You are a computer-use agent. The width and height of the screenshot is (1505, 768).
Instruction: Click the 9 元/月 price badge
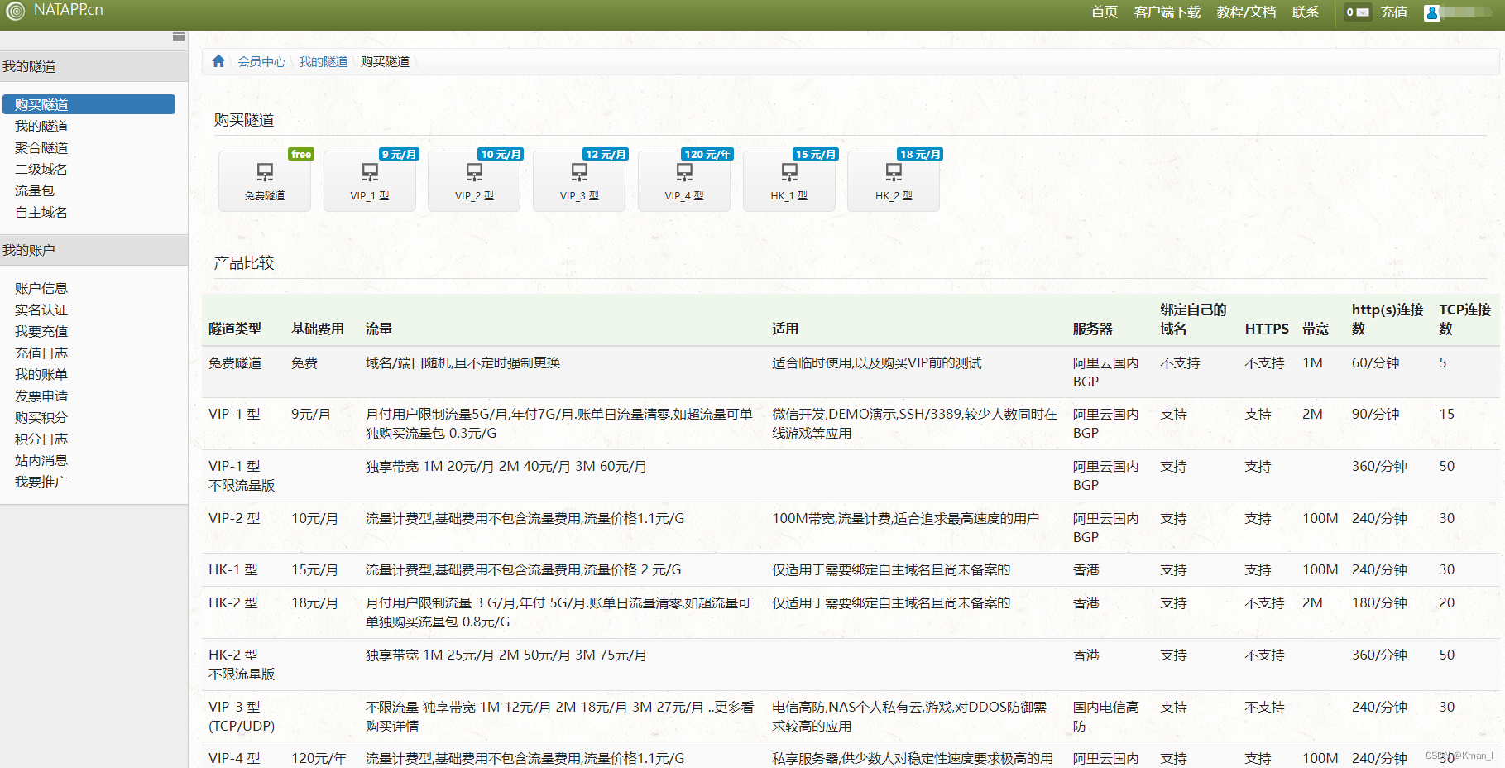(400, 154)
